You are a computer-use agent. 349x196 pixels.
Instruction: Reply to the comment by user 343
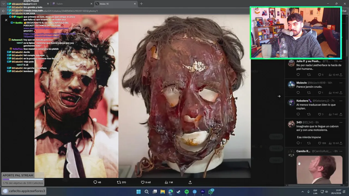tap(299, 143)
